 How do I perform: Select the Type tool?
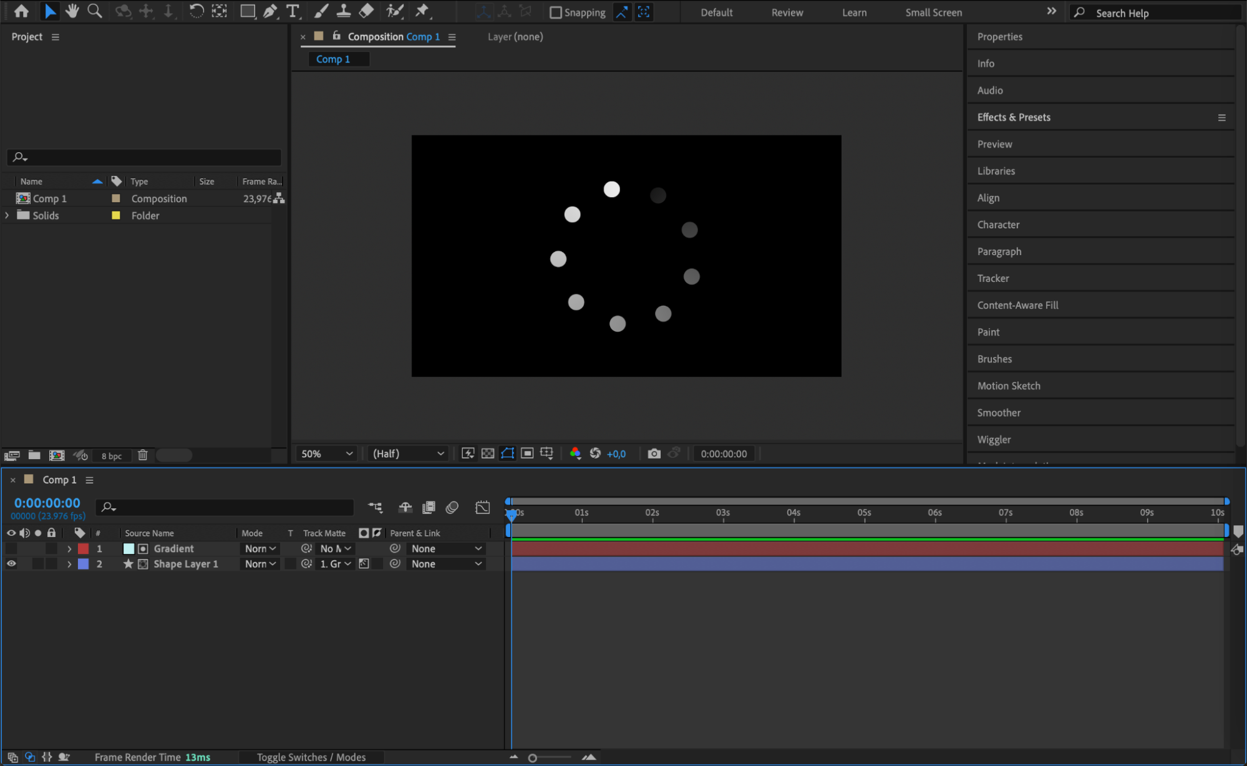(x=292, y=11)
